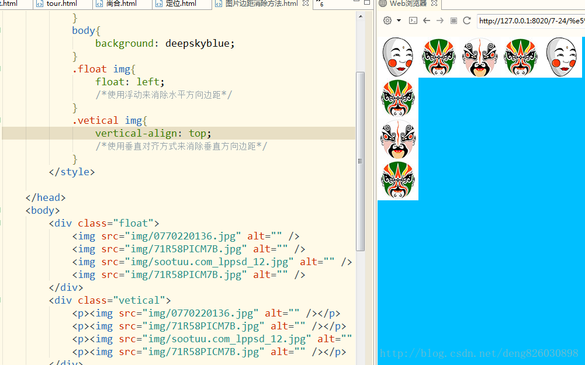585x365 pixels.
Task: Click the comment '使用垂直对齐方式来消除垂直方向边距'
Action: pyautogui.click(x=182, y=146)
